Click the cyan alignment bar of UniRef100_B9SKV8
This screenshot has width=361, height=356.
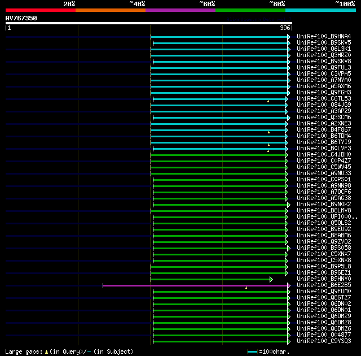tap(220, 62)
